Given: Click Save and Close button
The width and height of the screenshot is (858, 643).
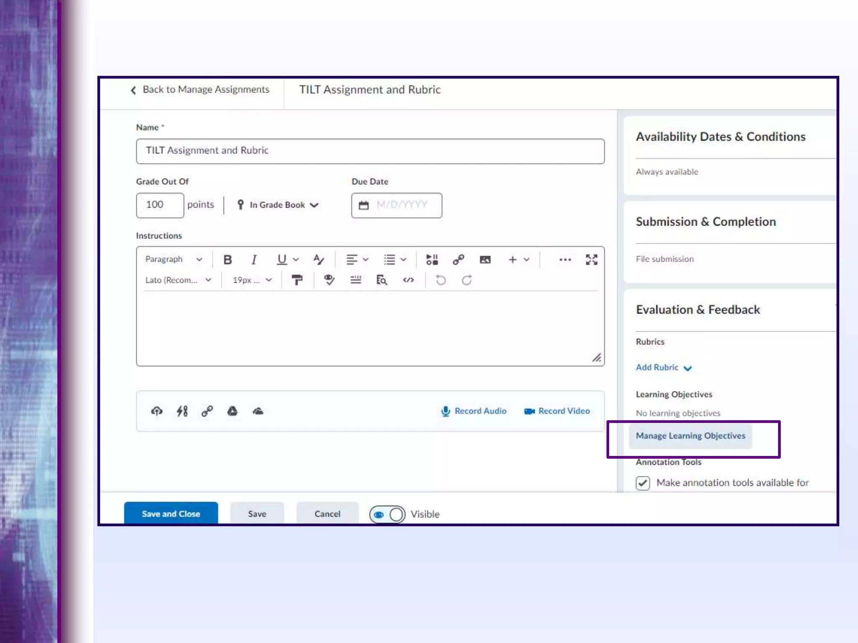Looking at the screenshot, I should [x=171, y=513].
